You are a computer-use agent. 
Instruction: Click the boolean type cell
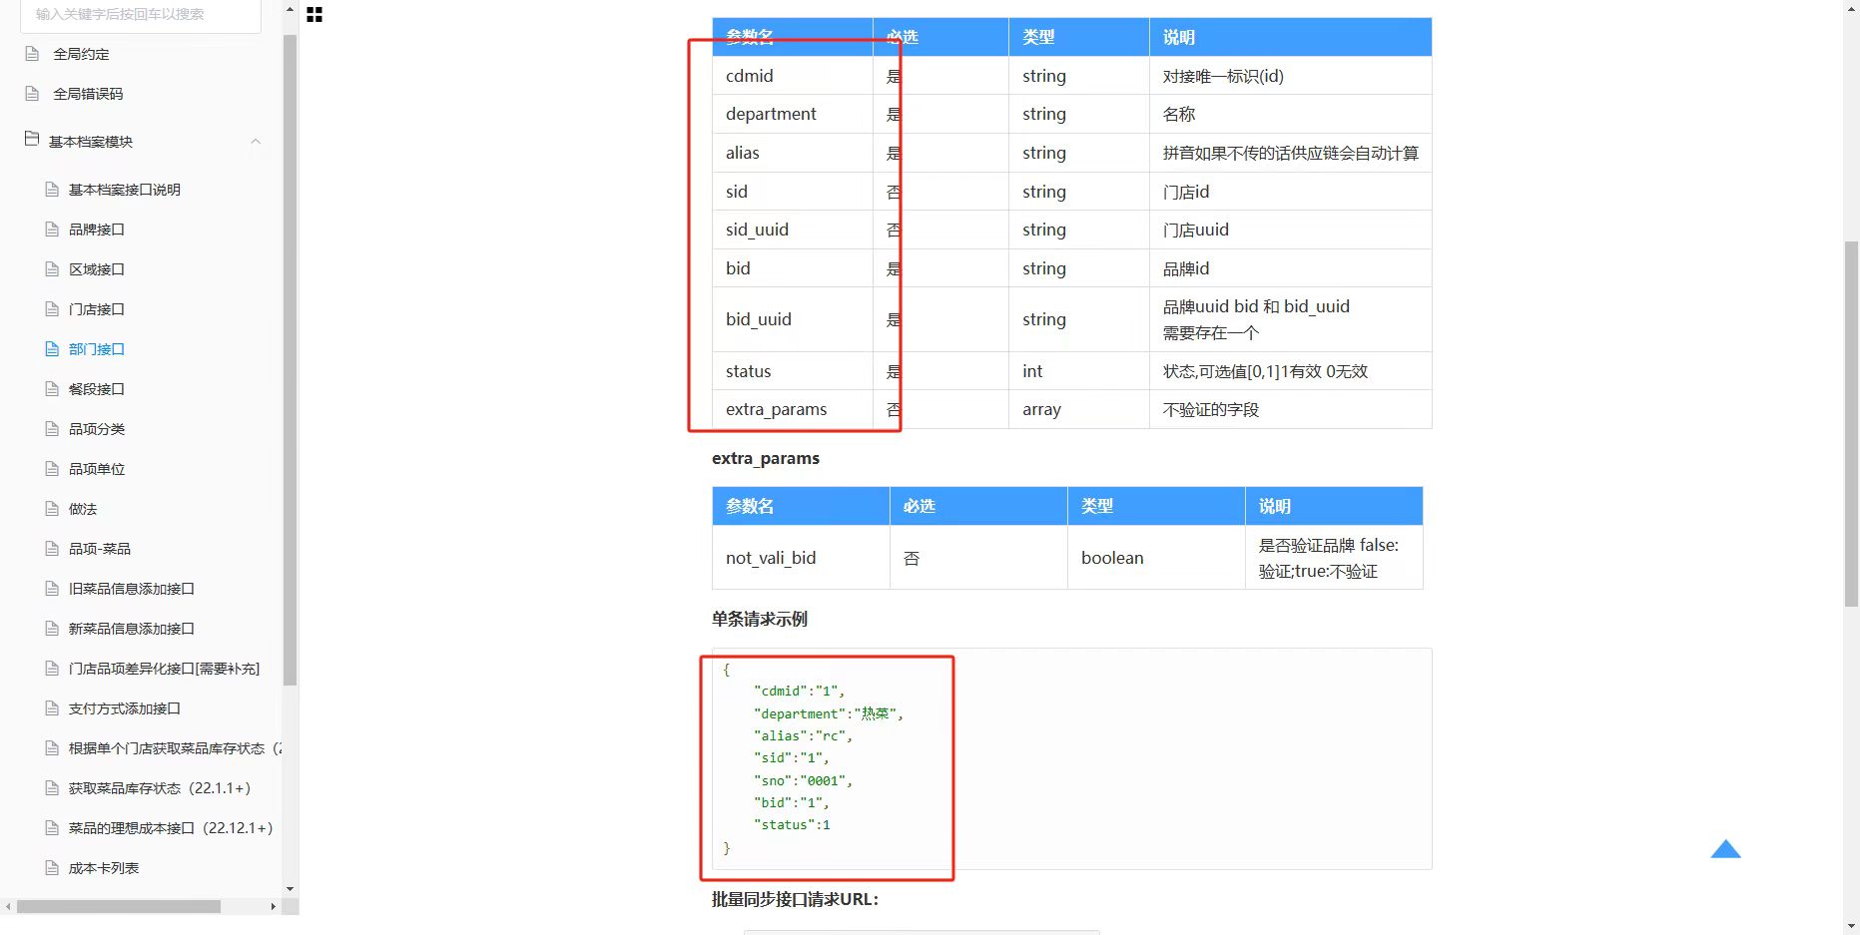(x=1156, y=558)
